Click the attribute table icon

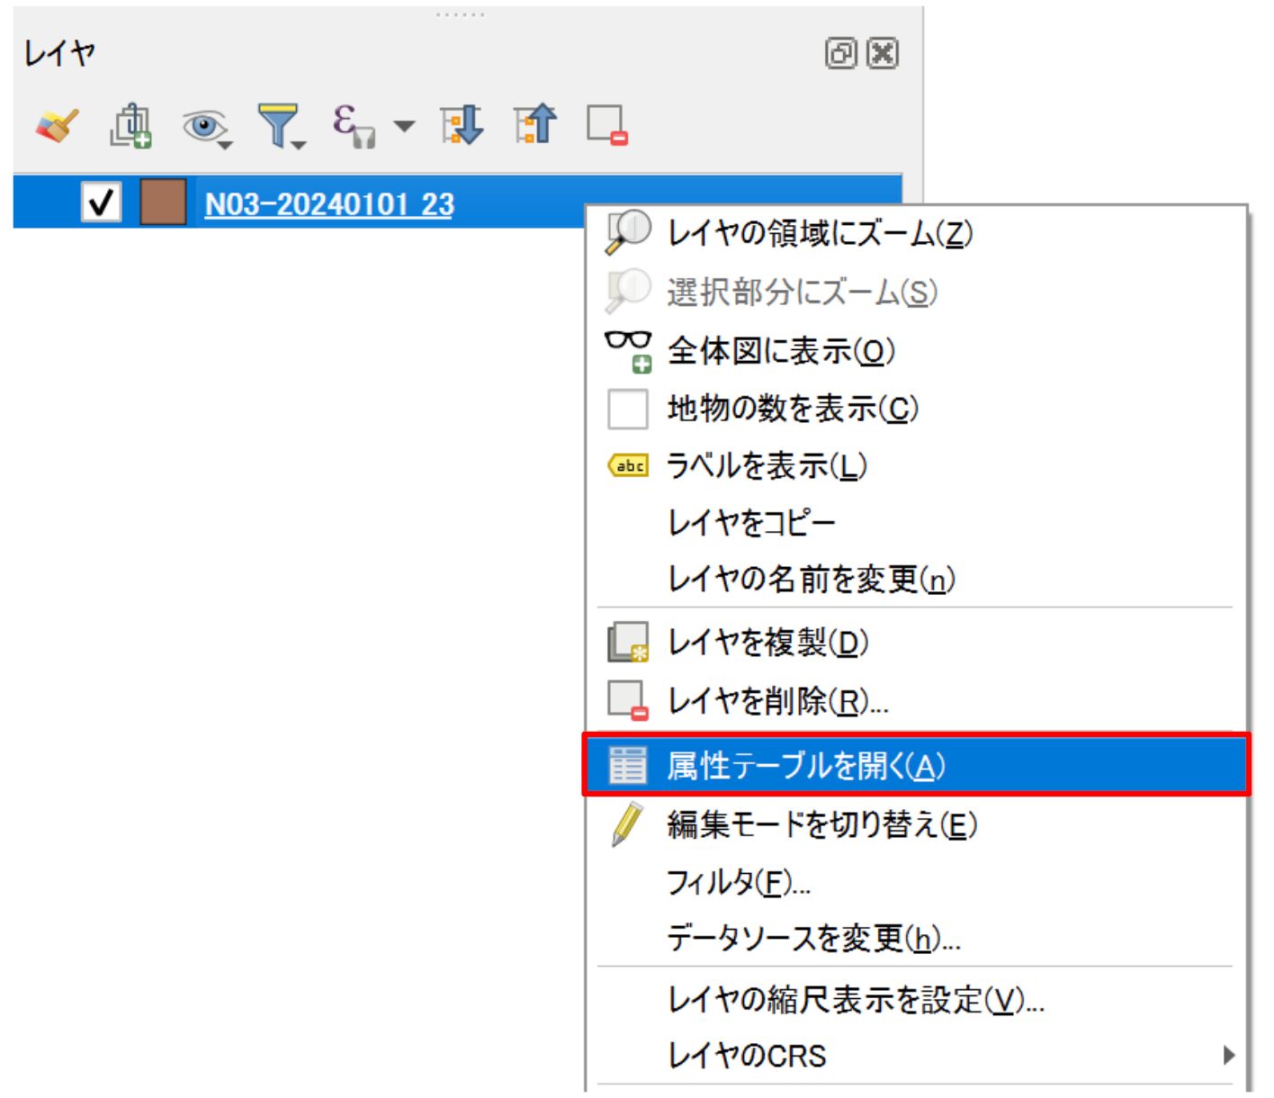627,765
